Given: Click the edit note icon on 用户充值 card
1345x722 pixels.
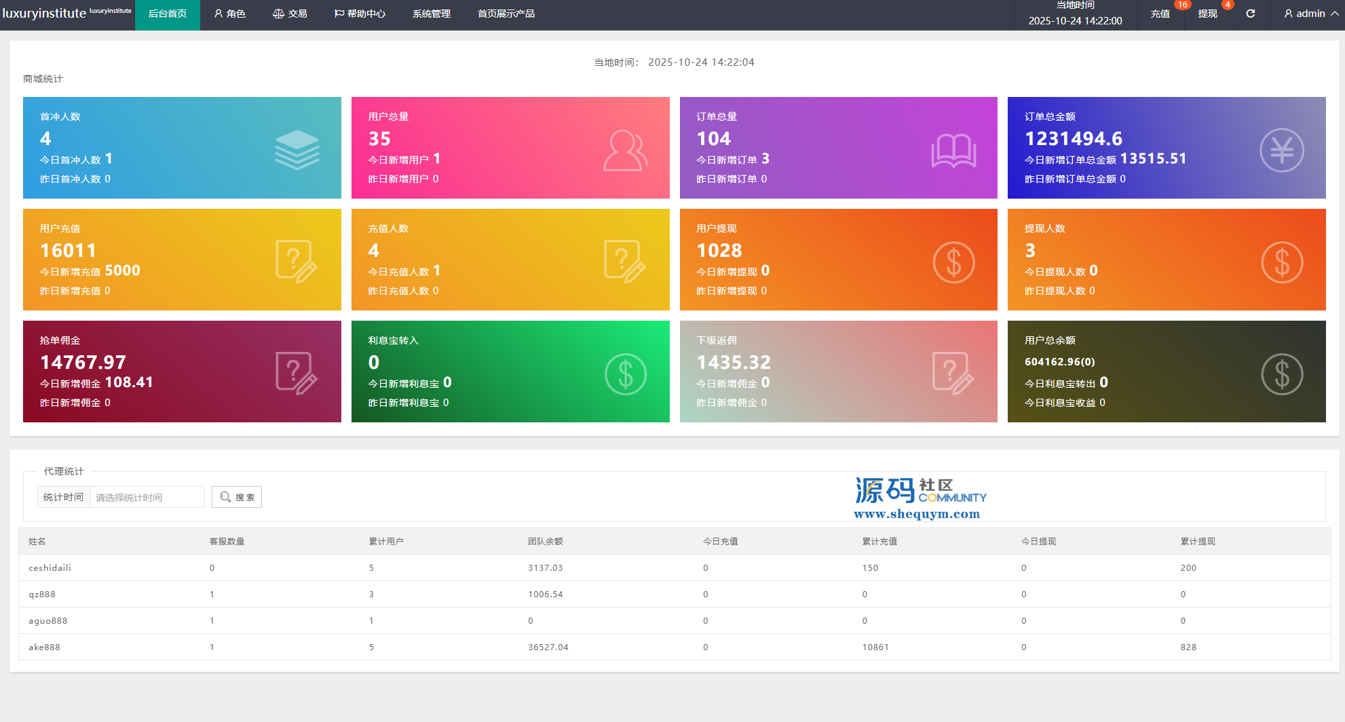Looking at the screenshot, I should 296,261.
